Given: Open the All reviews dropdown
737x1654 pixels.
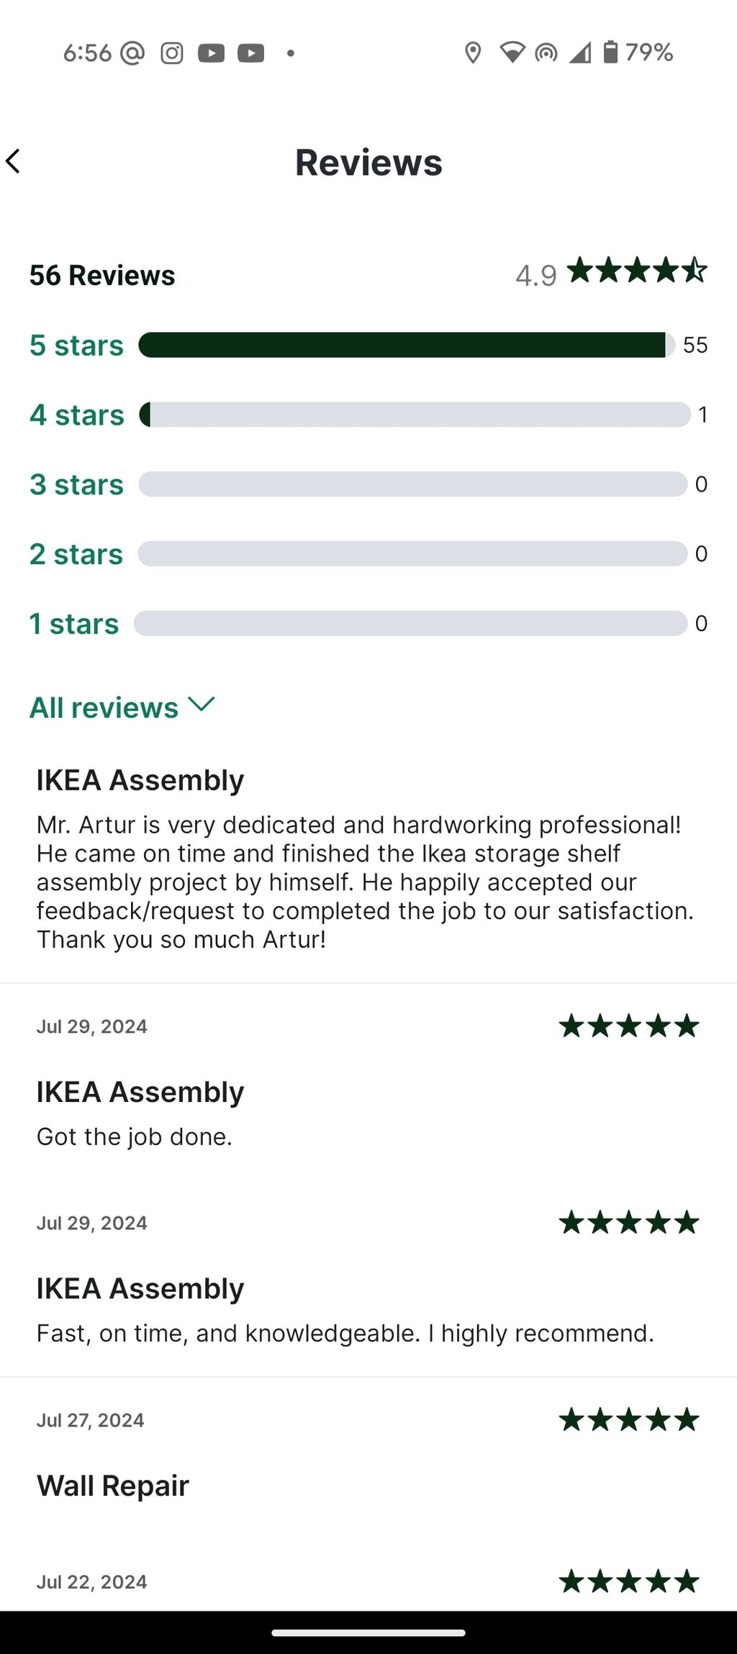Looking at the screenshot, I should 122,707.
